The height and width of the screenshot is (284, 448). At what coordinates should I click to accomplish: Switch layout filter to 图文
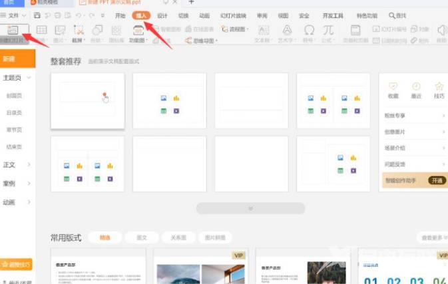tap(141, 237)
